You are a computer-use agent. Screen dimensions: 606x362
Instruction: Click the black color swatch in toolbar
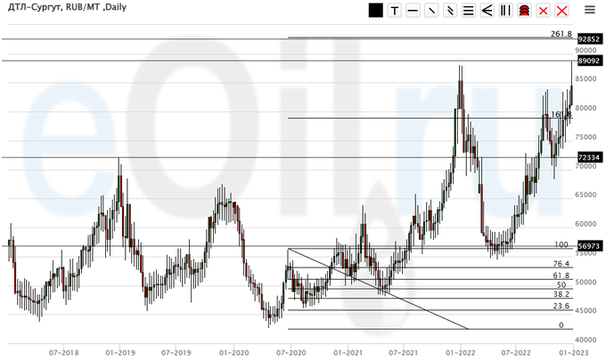pyautogui.click(x=375, y=11)
